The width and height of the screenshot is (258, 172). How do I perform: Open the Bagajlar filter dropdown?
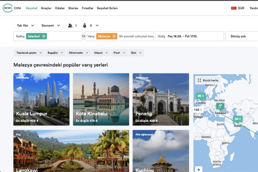tap(55, 53)
